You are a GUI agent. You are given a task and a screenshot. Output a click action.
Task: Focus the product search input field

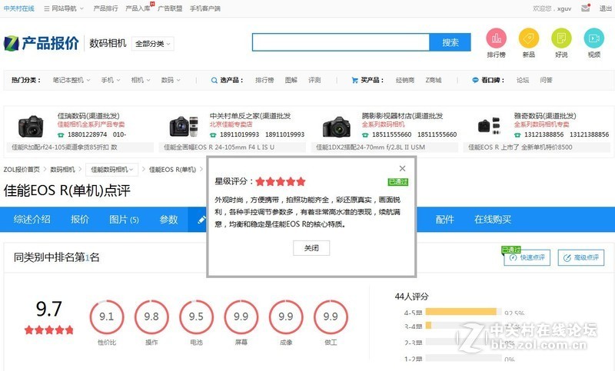[341, 42]
